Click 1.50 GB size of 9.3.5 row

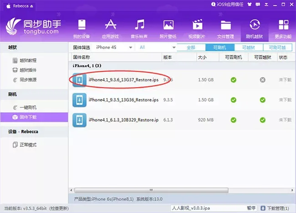[206, 100]
